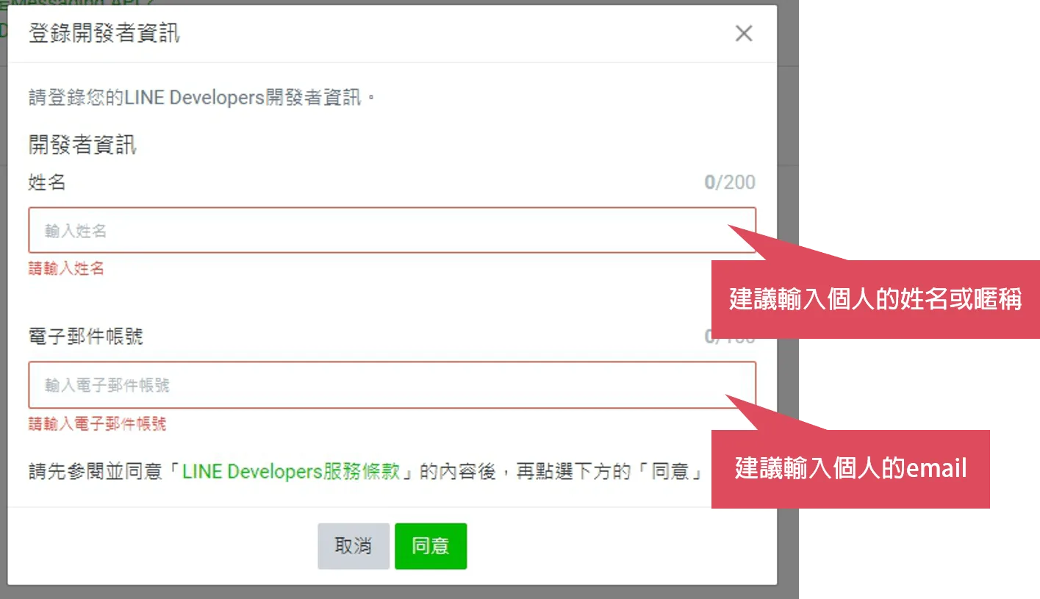Screen dimensions: 1040x599
Task: Click the 取消 cancel button
Action: [x=354, y=546]
